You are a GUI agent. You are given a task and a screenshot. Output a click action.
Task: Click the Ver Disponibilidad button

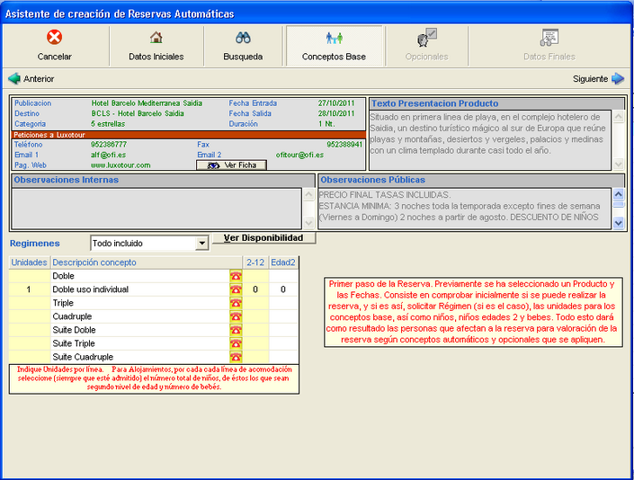pyautogui.click(x=263, y=238)
